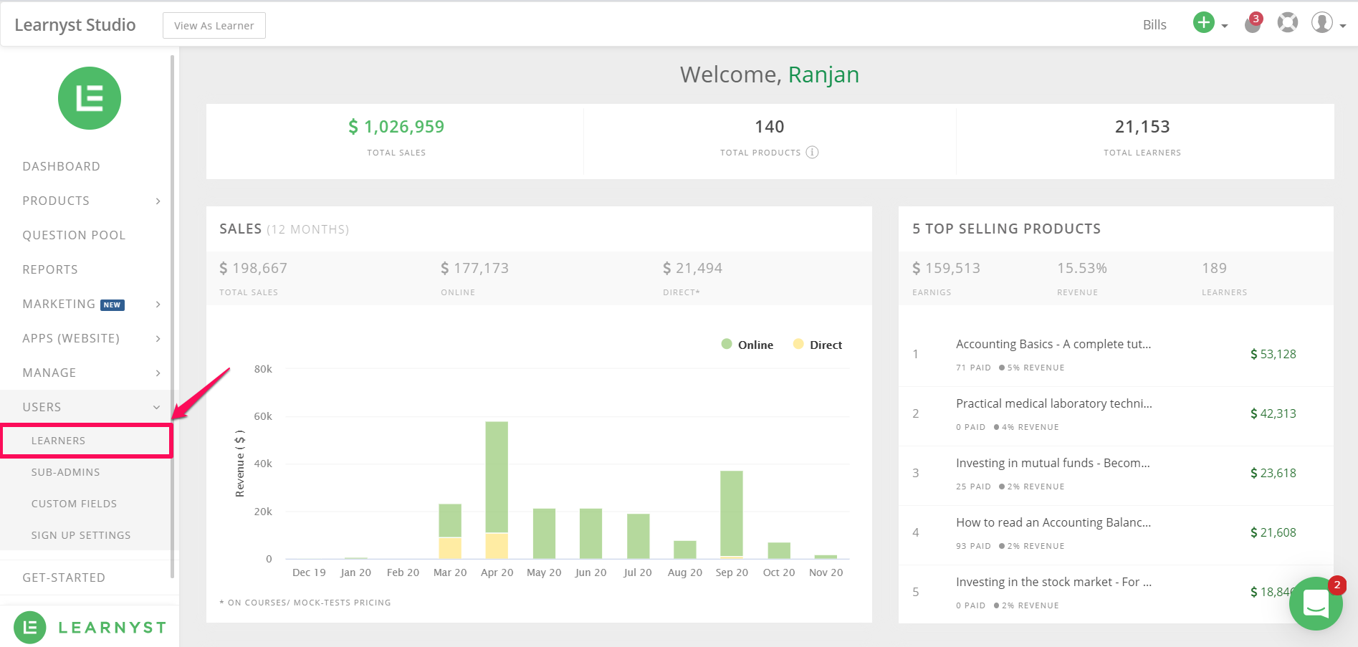Toggle the Direct legend series
Image resolution: width=1358 pixels, height=647 pixels.
[818, 345]
